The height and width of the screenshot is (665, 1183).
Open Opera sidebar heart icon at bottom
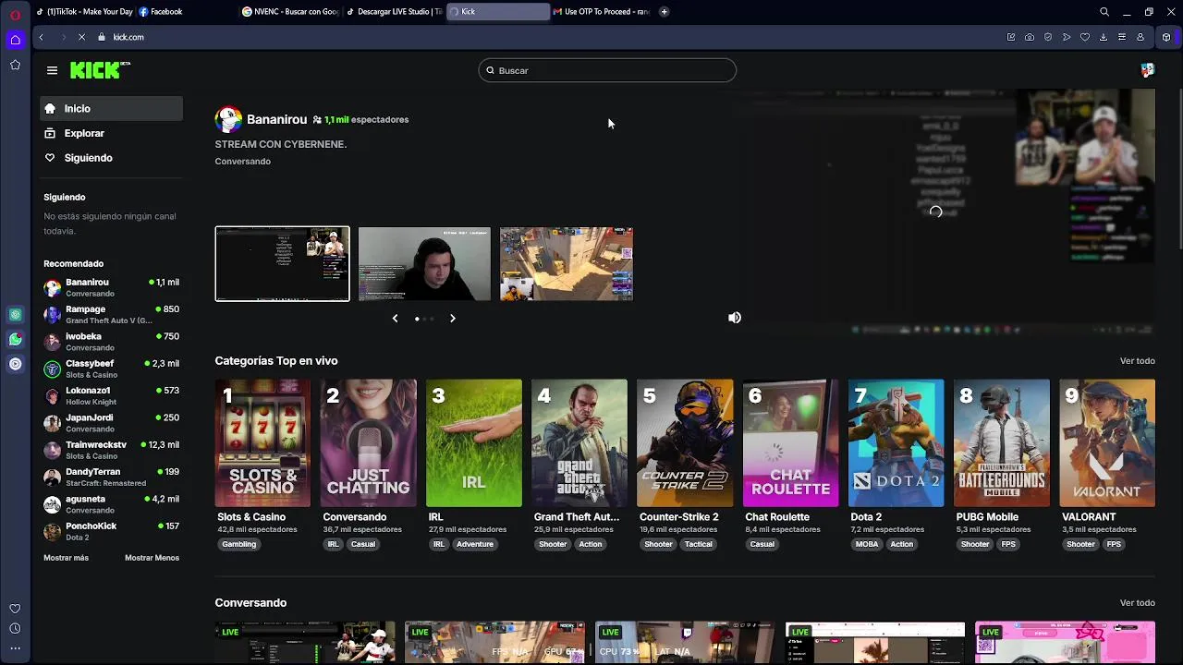pyautogui.click(x=15, y=609)
